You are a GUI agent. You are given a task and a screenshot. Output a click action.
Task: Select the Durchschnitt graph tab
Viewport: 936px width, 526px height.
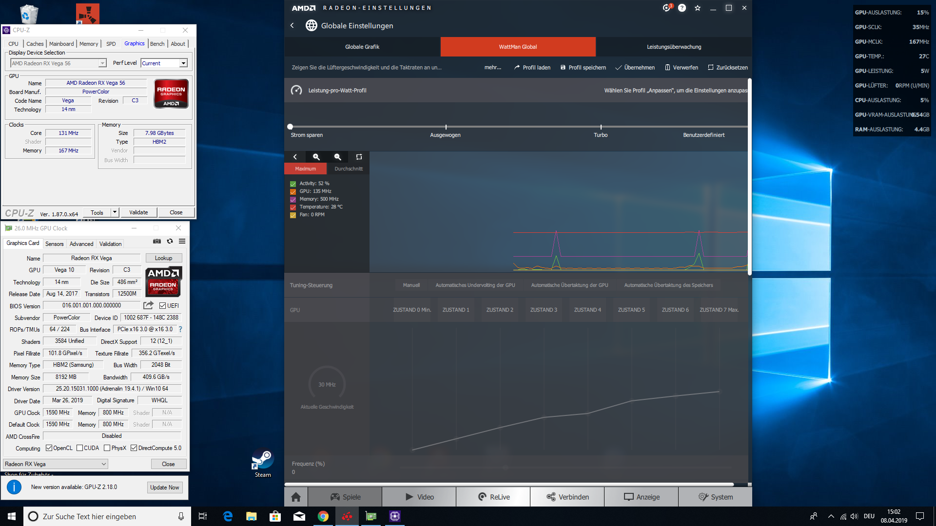349,169
